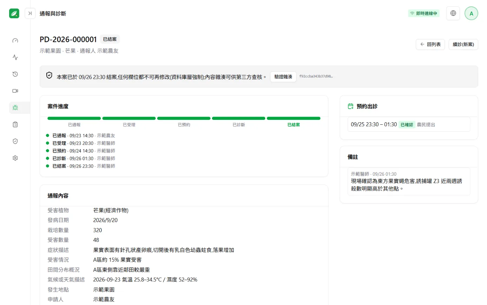The width and height of the screenshot is (487, 305).
Task: Click the 受害情況 value A區約 15% 果實受害
Action: (117, 260)
